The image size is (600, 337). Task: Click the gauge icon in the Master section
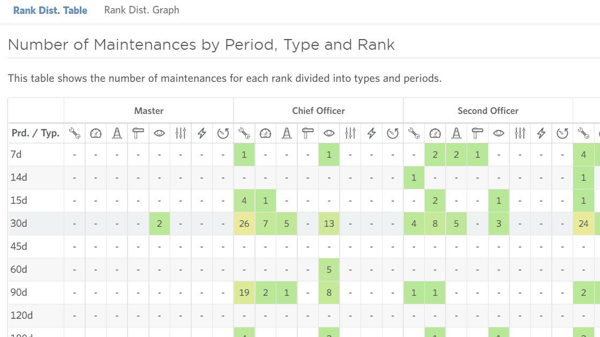pos(96,133)
